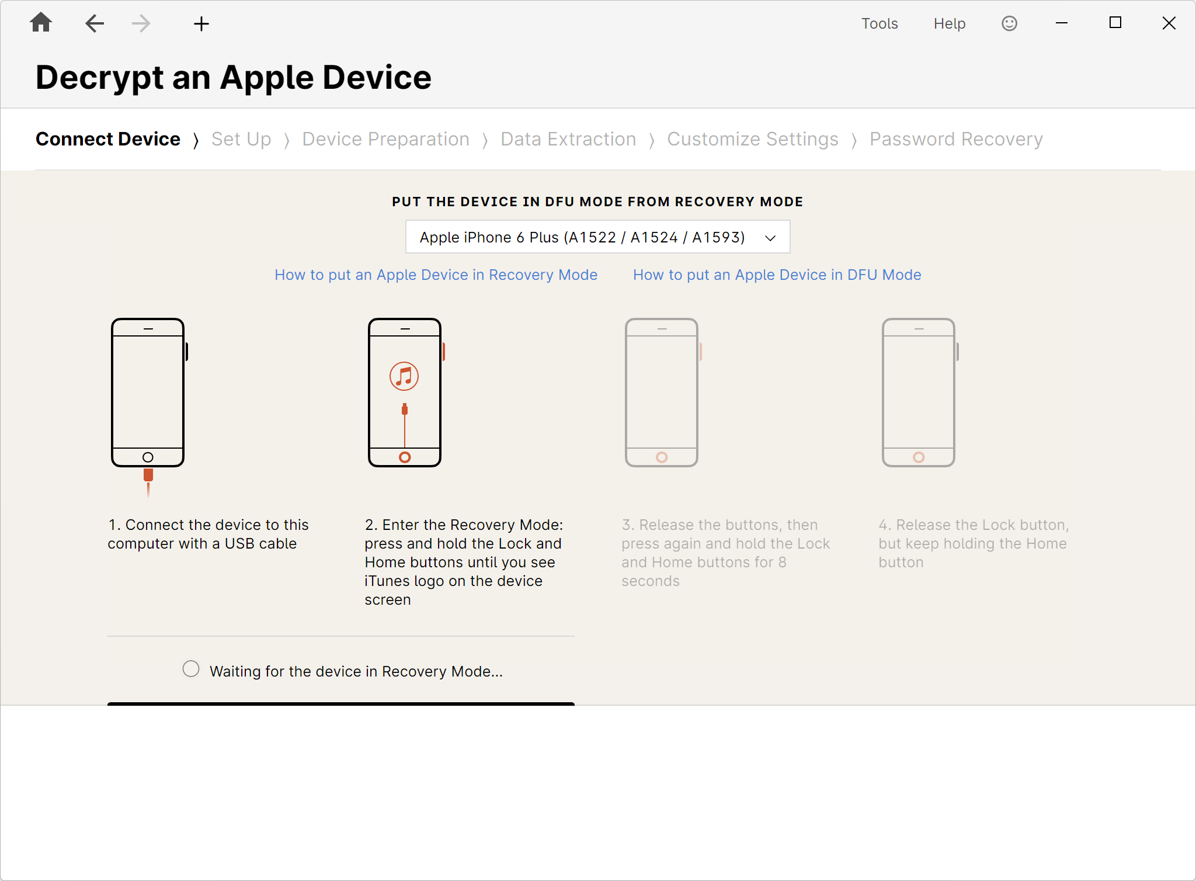The height and width of the screenshot is (881, 1196).
Task: Click the 'Release the Lock button' instruction text
Action: point(974,543)
